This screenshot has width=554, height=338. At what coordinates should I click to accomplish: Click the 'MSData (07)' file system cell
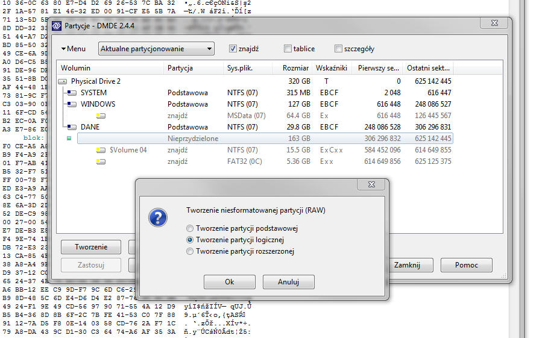(x=247, y=116)
